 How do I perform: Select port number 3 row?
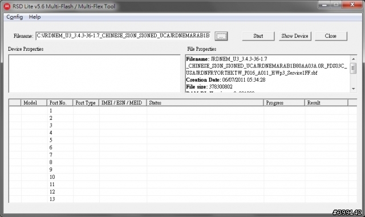[x=182, y=126]
